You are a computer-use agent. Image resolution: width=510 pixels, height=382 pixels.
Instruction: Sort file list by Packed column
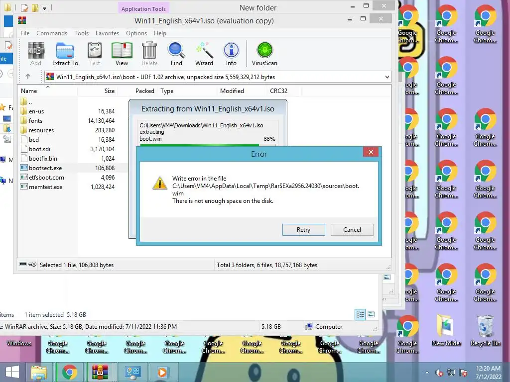point(145,91)
